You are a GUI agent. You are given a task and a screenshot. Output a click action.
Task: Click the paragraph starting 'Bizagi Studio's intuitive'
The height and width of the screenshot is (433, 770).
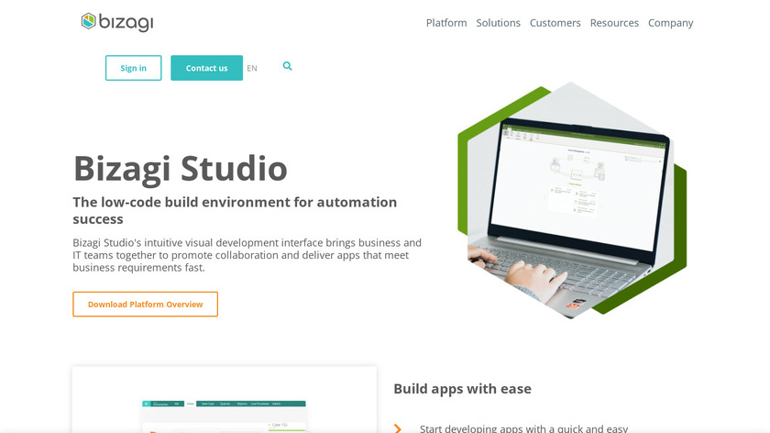247,255
